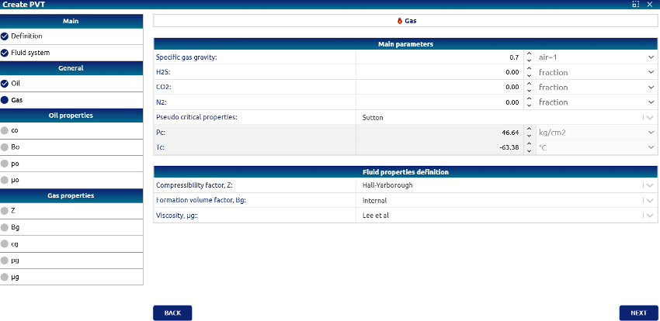Click the grey status dot beside Z

[x=5, y=210]
